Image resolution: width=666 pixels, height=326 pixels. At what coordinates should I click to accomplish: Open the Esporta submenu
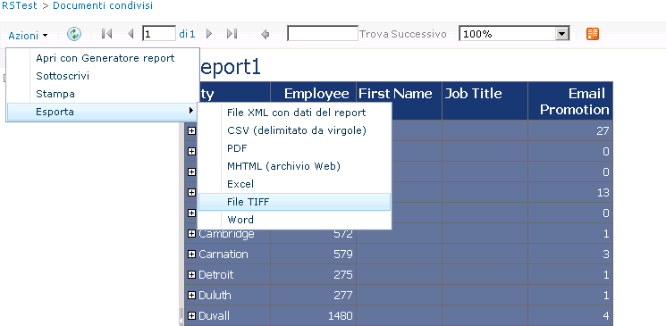coord(103,112)
